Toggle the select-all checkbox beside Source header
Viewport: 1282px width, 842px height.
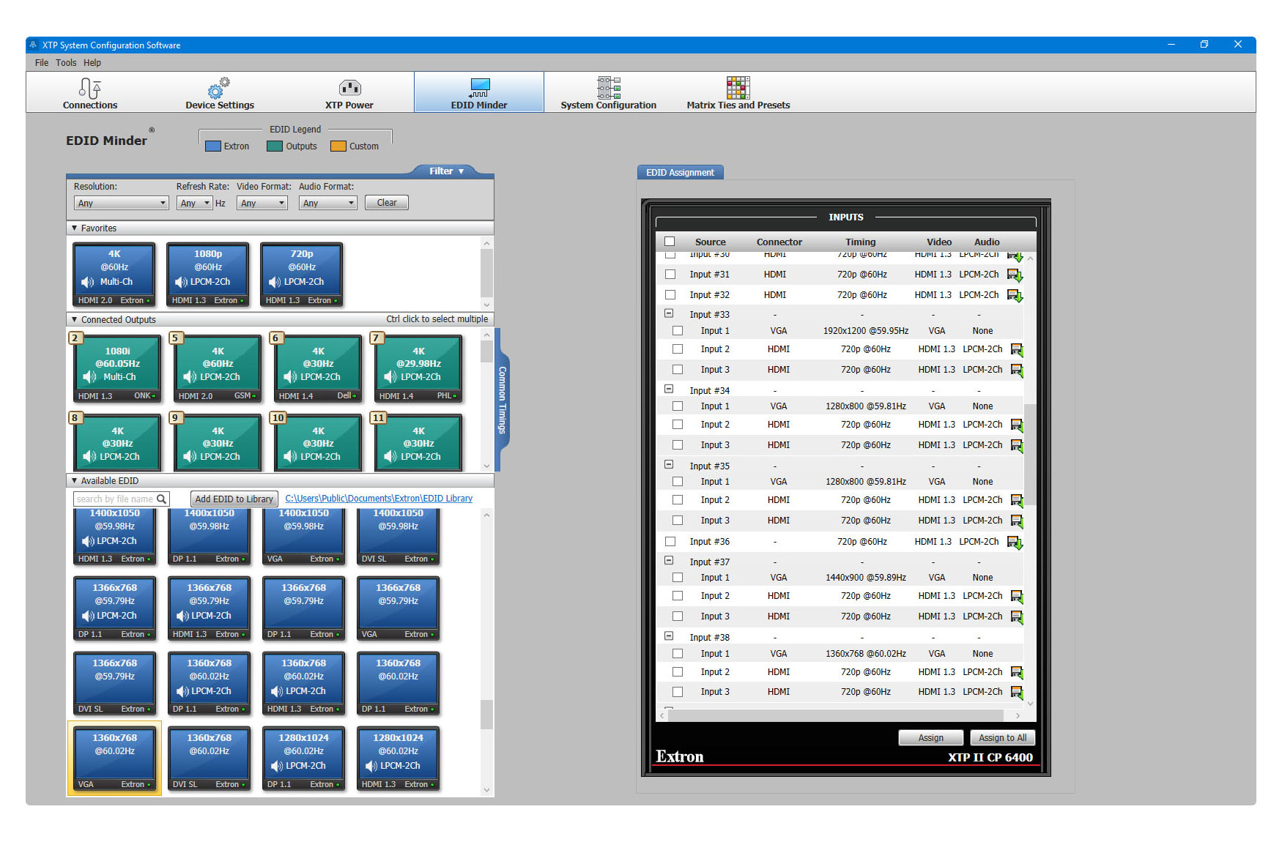tap(670, 242)
